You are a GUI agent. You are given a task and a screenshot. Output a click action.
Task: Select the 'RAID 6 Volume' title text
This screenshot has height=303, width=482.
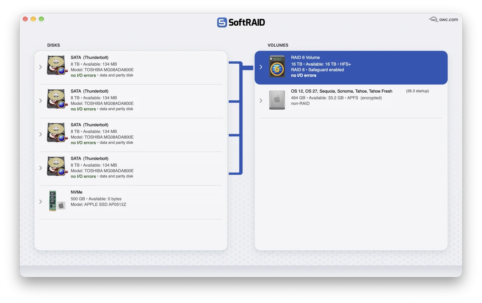tap(305, 58)
